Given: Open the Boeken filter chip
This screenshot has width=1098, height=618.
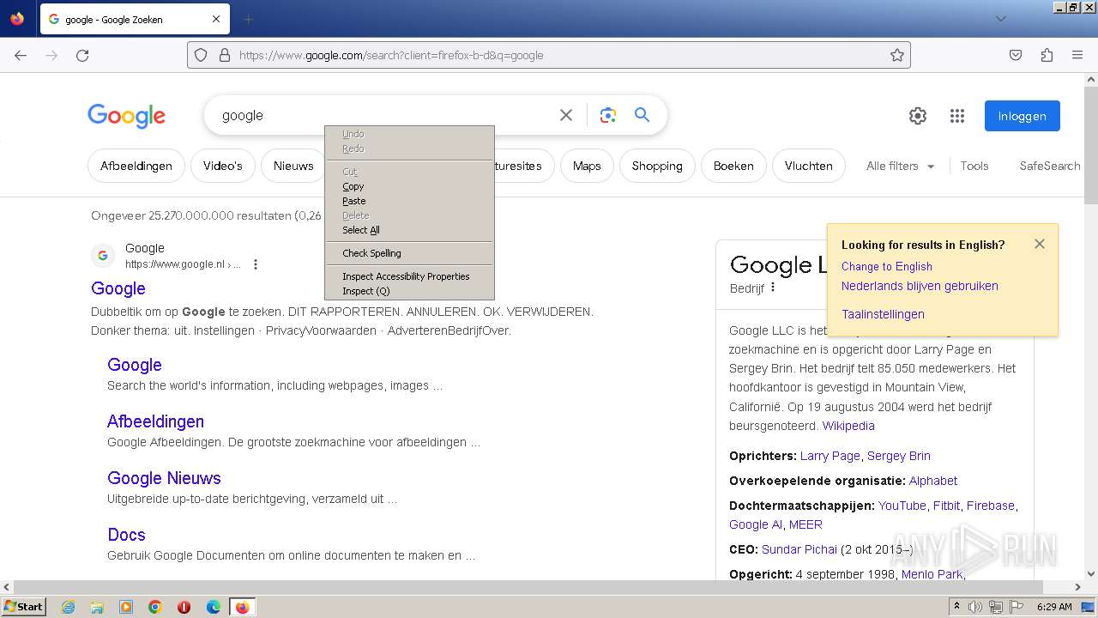Looking at the screenshot, I should [733, 166].
